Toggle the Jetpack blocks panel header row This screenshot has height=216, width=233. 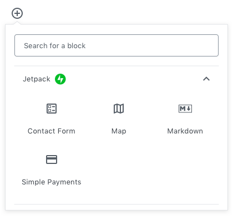pos(116,79)
